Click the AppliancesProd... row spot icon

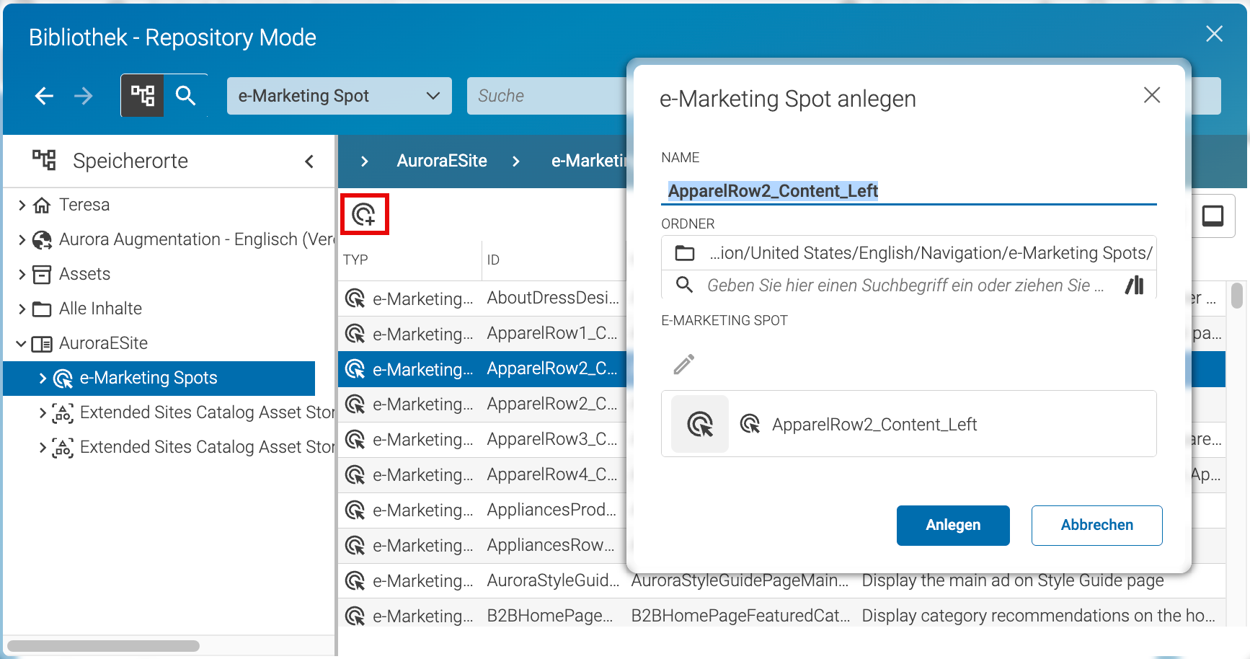click(x=355, y=510)
